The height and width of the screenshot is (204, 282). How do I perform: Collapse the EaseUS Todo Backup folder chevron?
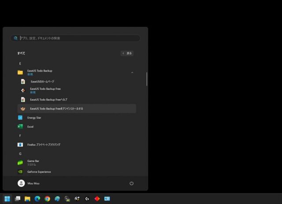point(132,73)
